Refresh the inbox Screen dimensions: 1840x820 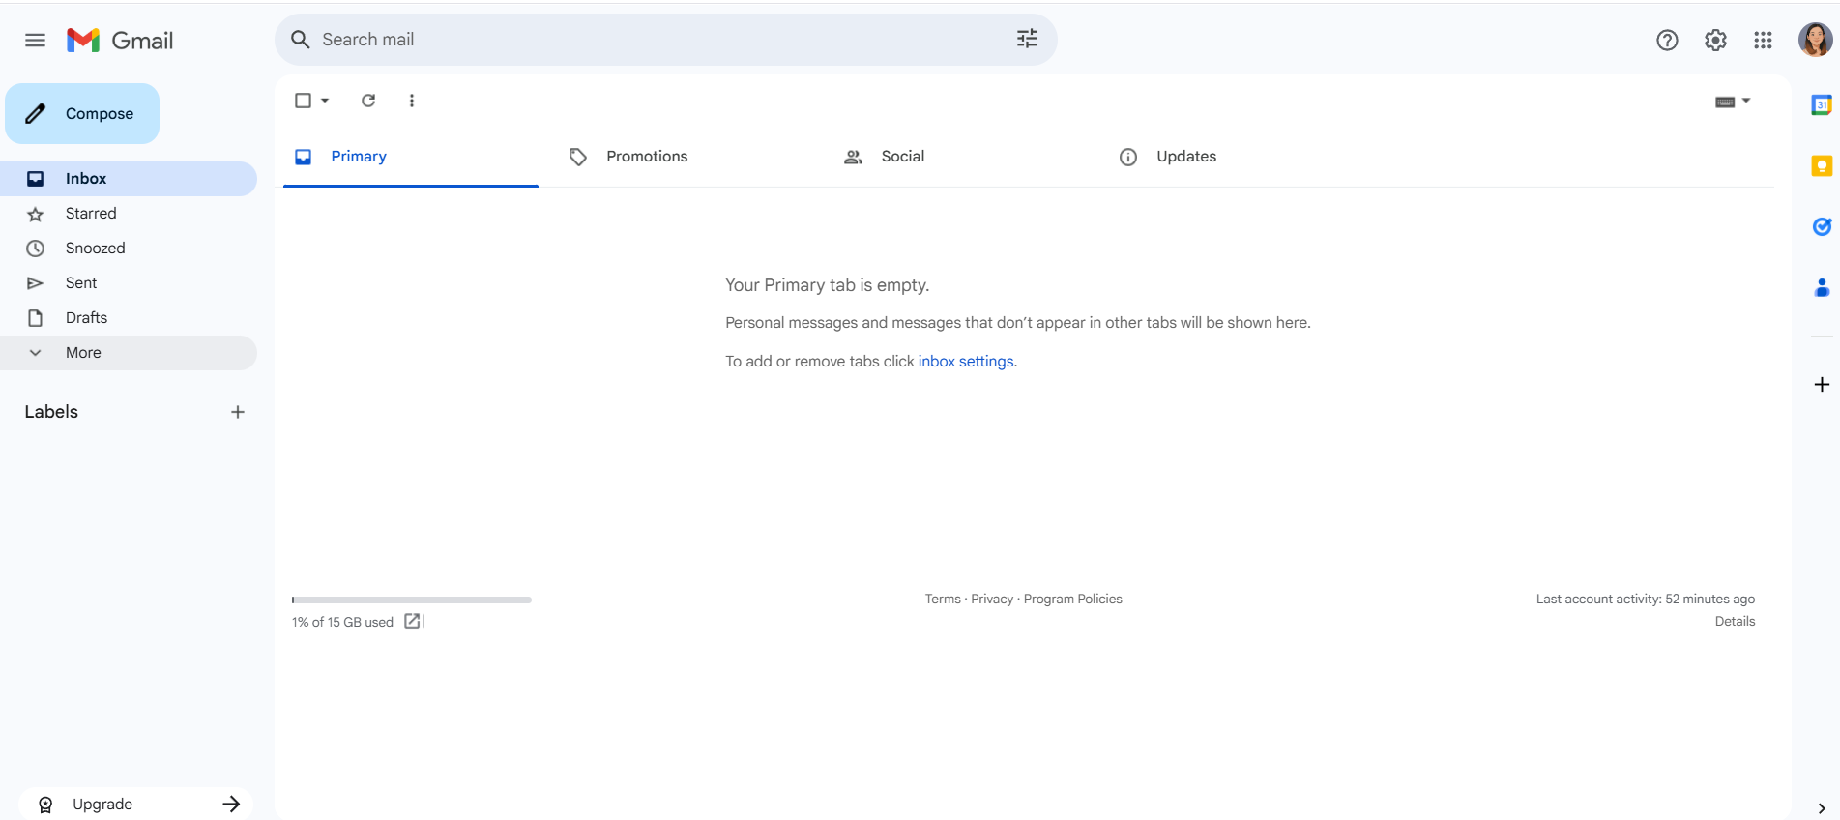(368, 101)
